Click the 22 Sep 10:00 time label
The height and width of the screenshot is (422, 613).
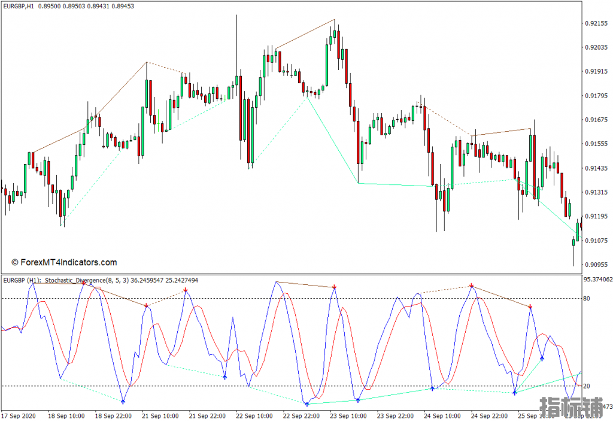tap(254, 416)
